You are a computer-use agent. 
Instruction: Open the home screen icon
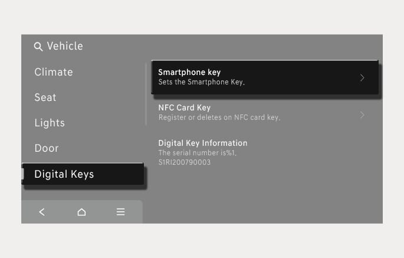tap(81, 212)
